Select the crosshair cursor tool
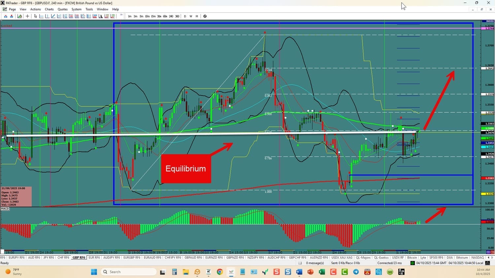Image resolution: width=495 pixels, height=278 pixels. coord(27,16)
